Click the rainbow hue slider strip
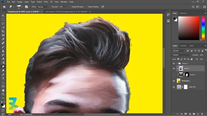Viewport: 207px width, 116px height. click(x=203, y=28)
